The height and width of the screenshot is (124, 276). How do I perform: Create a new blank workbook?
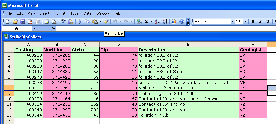[7, 21]
